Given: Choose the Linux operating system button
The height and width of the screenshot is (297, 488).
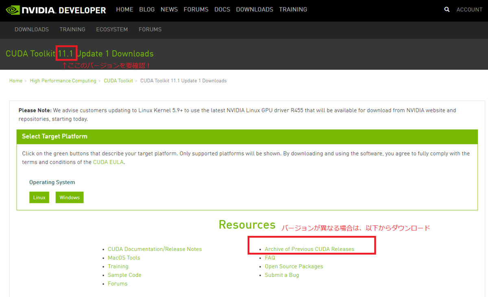Looking at the screenshot, I should (39, 198).
